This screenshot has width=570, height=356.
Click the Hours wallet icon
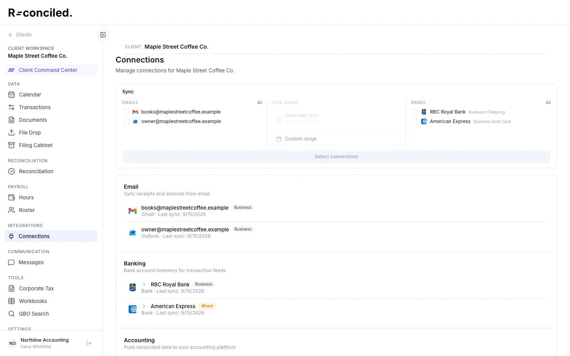coord(11,197)
